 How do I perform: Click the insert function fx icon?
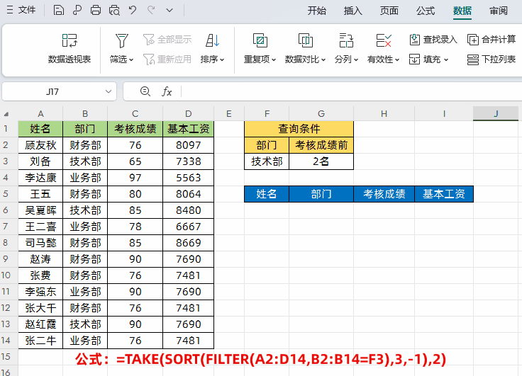click(167, 91)
